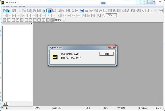Click the 版权 (C) 2009-2019 text
Viewport: 165px width, 111px height.
point(71,58)
